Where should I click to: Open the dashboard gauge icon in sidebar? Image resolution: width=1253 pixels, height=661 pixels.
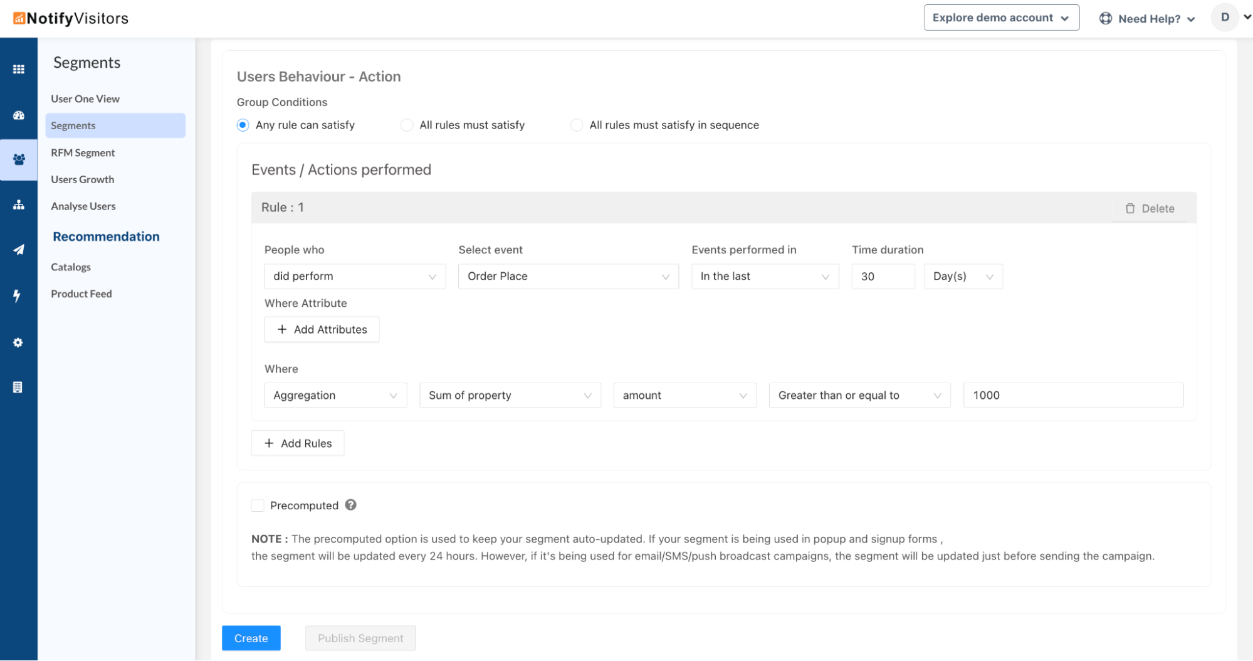(19, 115)
